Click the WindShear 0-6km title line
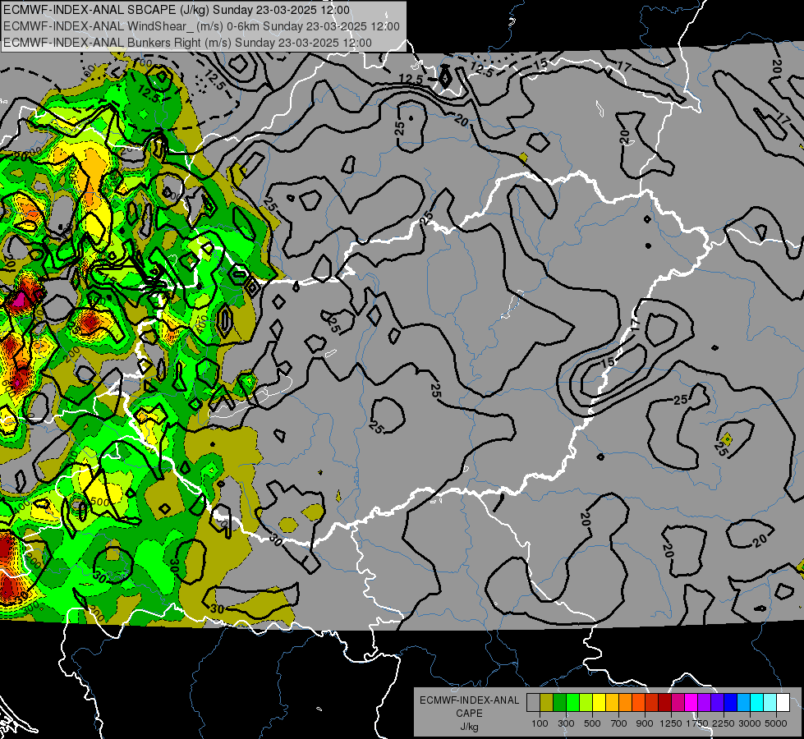This screenshot has width=804, height=739. (x=201, y=26)
